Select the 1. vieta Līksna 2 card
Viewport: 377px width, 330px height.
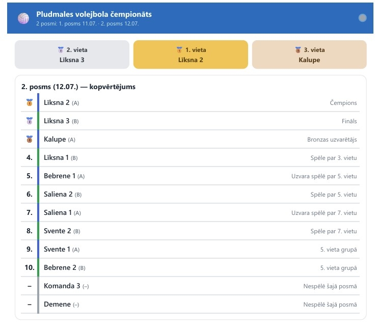click(191, 54)
